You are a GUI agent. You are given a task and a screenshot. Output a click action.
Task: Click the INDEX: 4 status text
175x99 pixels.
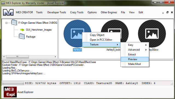[x=148, y=83]
